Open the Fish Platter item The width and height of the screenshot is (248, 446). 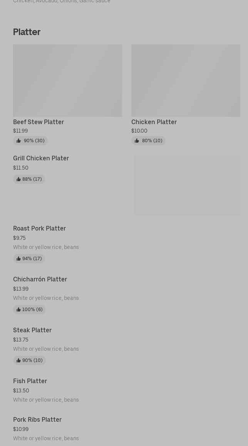(30, 381)
